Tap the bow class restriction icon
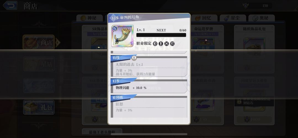This screenshot has height=138, width=298. click(x=172, y=44)
